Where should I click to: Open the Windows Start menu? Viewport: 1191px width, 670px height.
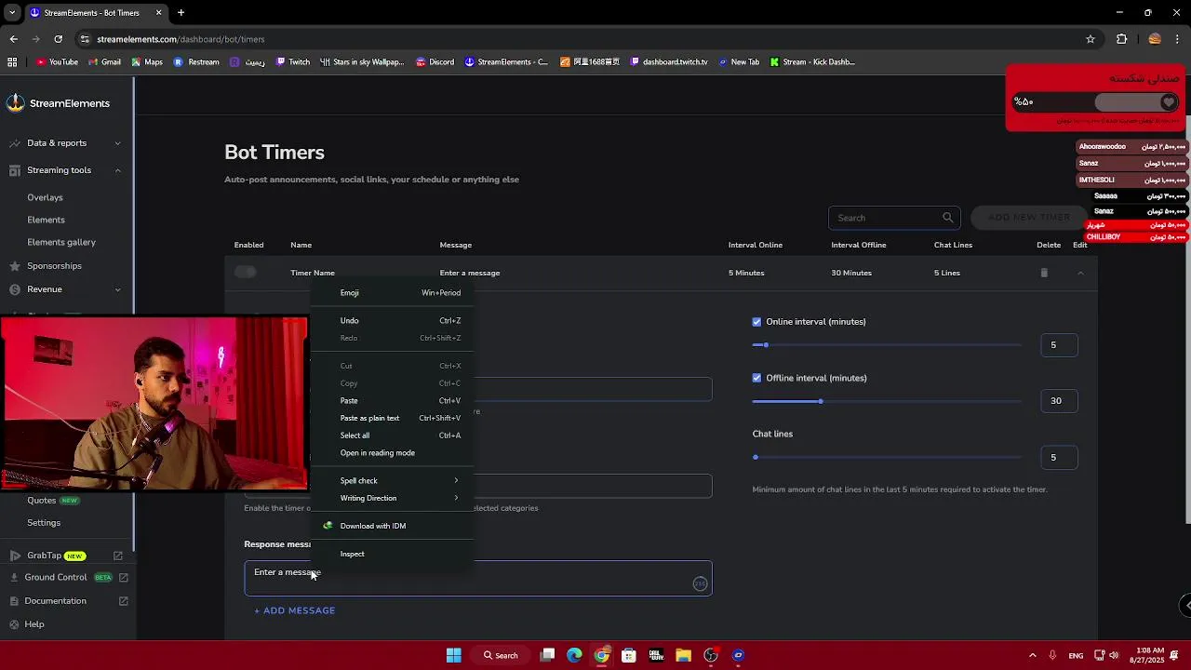point(453,655)
